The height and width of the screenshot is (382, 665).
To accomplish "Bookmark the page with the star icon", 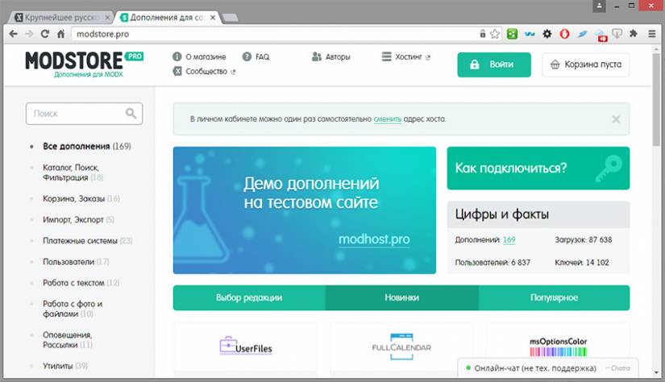I will [494, 34].
